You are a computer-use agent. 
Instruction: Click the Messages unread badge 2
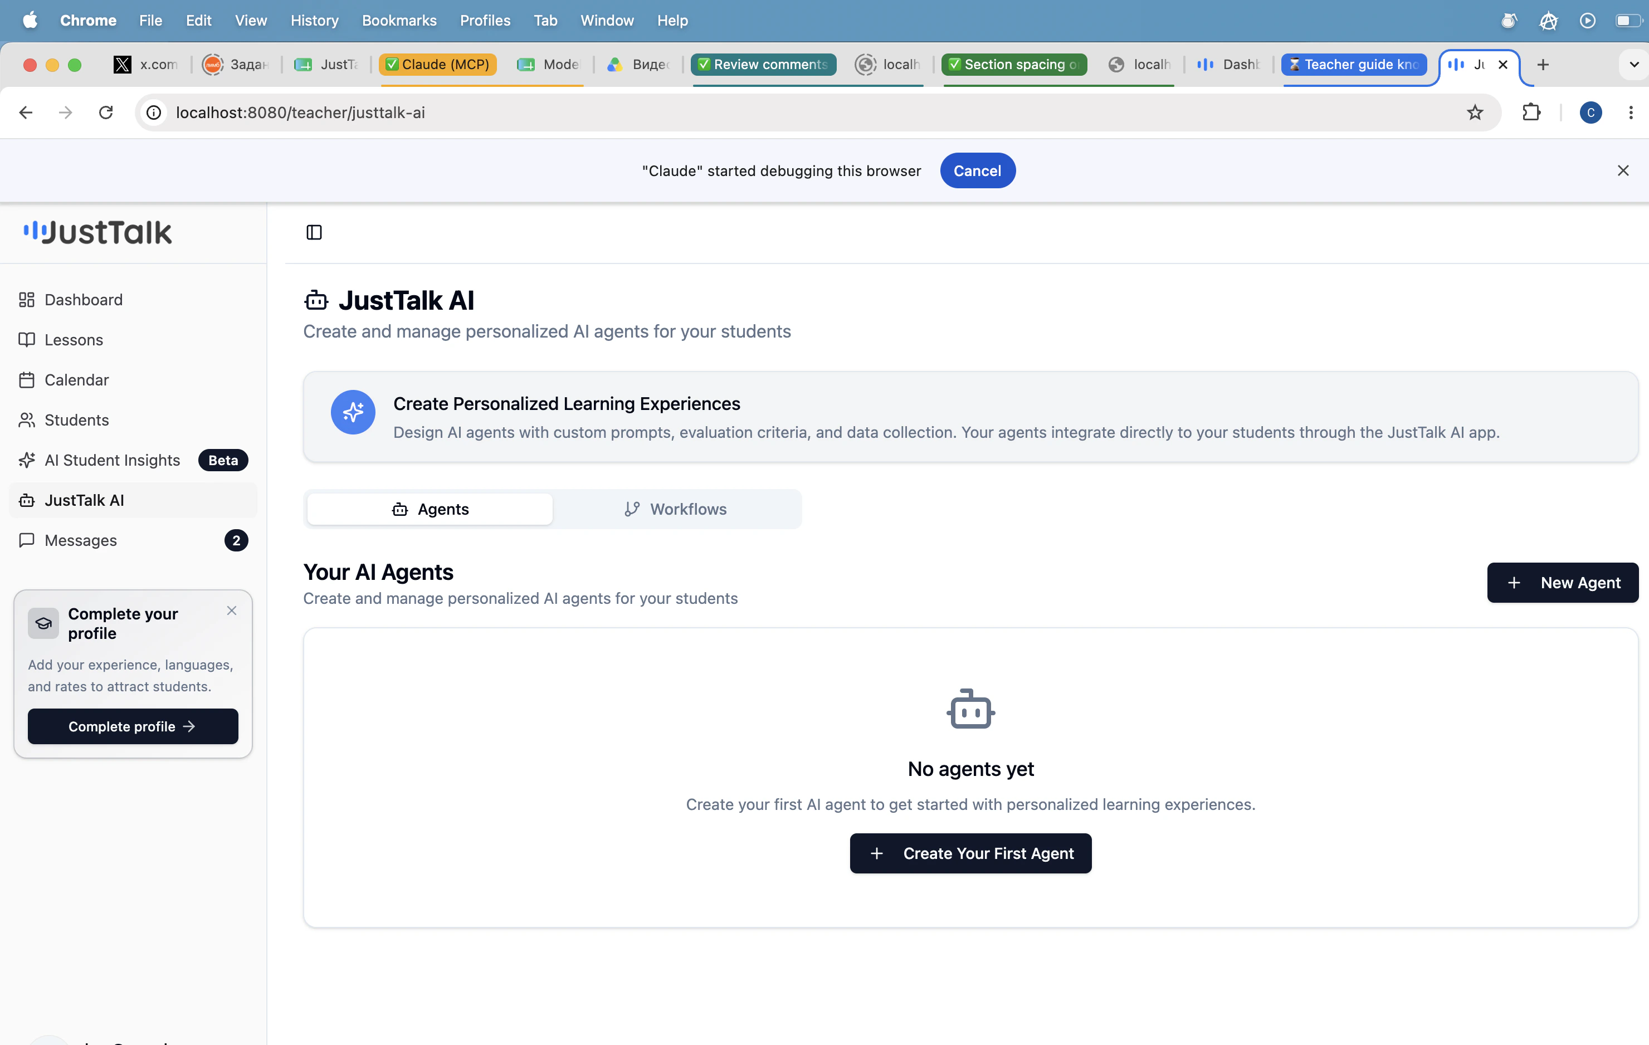click(236, 540)
